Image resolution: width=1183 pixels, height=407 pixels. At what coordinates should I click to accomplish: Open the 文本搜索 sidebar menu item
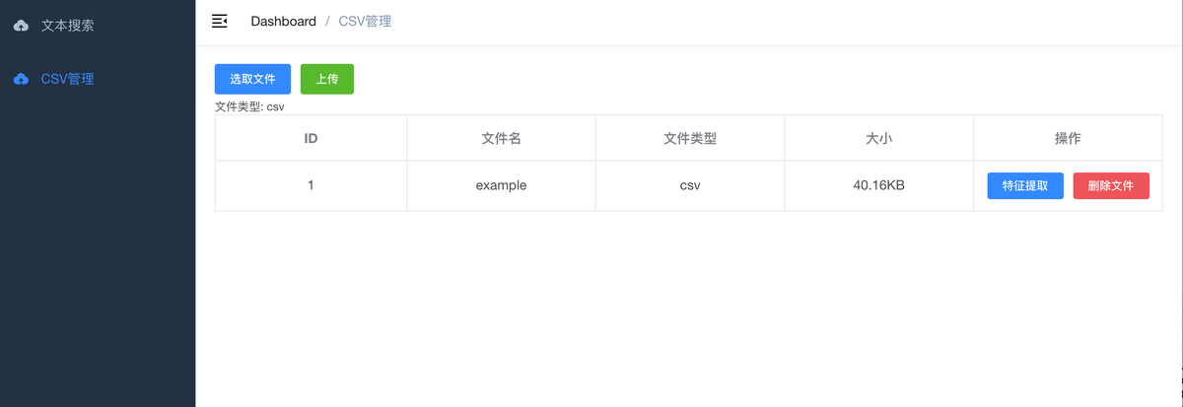98,26
